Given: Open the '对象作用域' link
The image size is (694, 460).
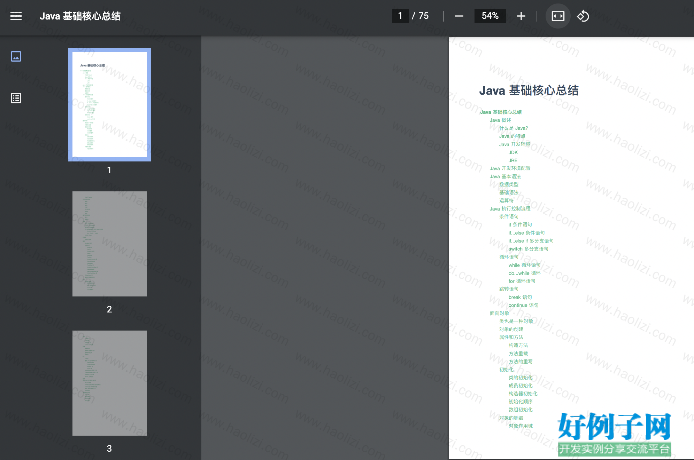Looking at the screenshot, I should pos(520,426).
